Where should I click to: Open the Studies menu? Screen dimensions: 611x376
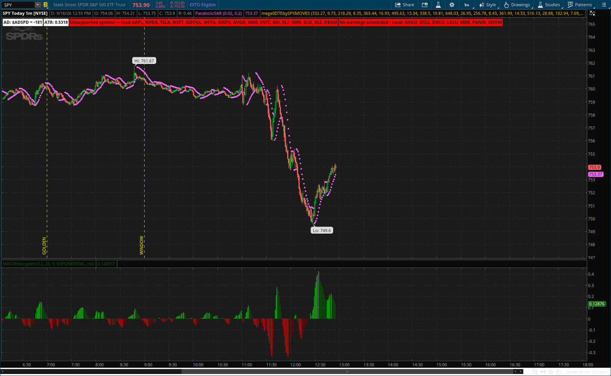pyautogui.click(x=548, y=5)
